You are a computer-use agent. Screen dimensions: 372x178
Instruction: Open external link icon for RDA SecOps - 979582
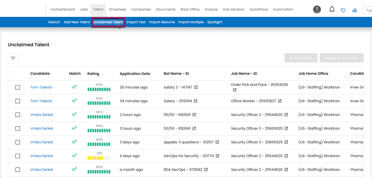point(206,170)
